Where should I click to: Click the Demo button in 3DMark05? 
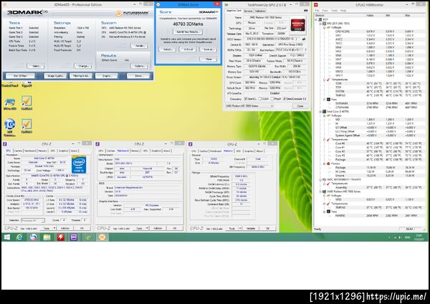[x=138, y=76]
